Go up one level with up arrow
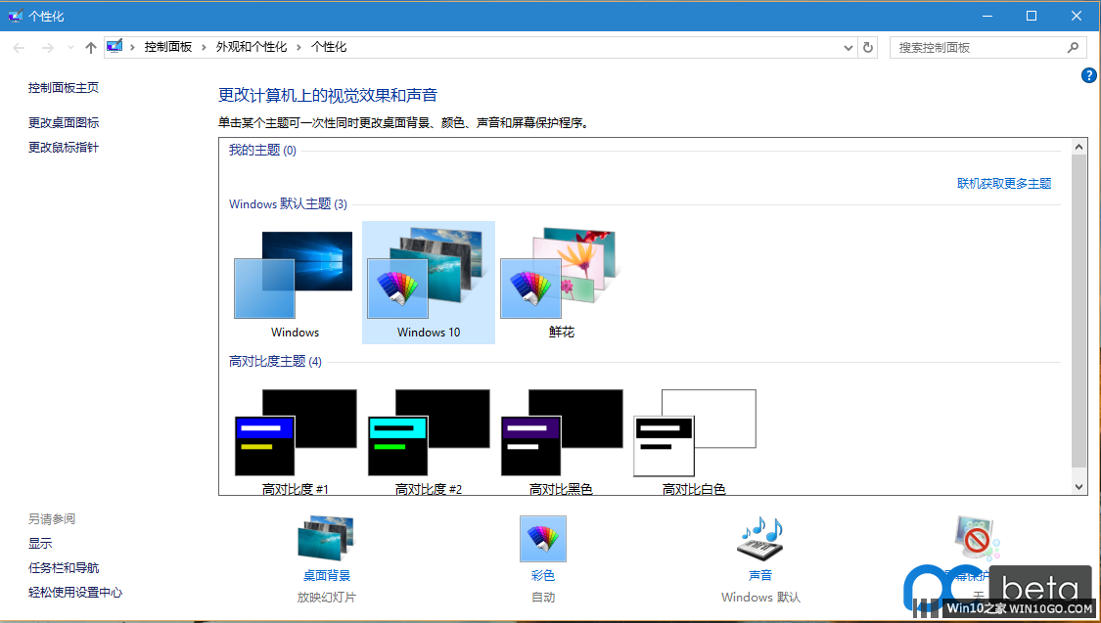Image resolution: width=1101 pixels, height=623 pixels. pyautogui.click(x=91, y=47)
